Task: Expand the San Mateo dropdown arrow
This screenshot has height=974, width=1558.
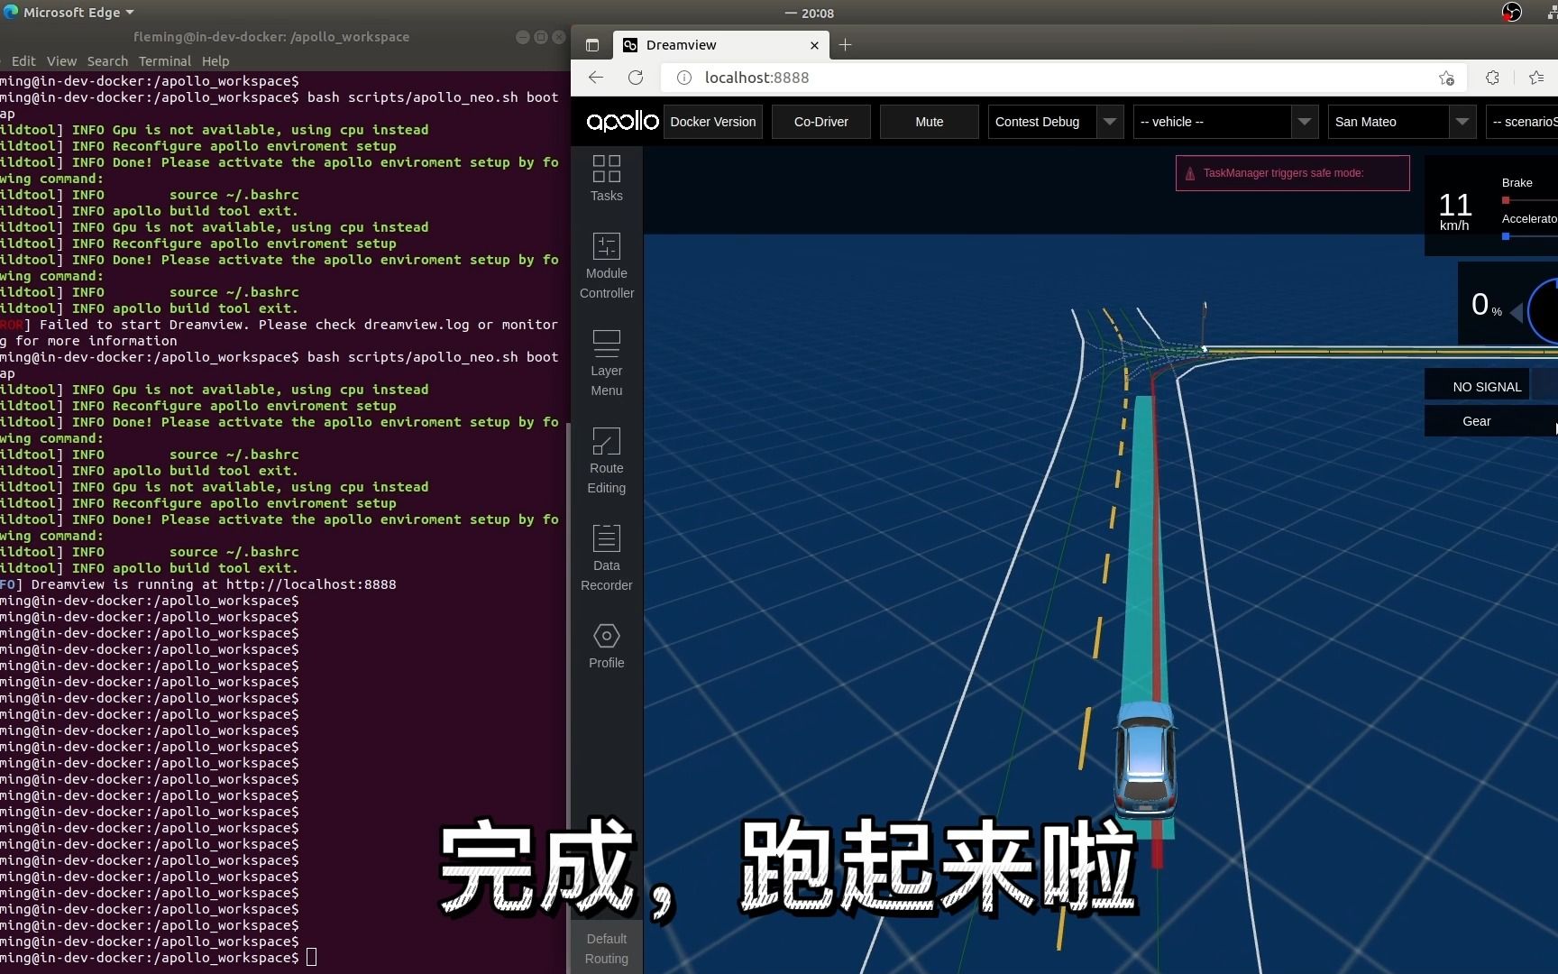Action: click(x=1462, y=122)
